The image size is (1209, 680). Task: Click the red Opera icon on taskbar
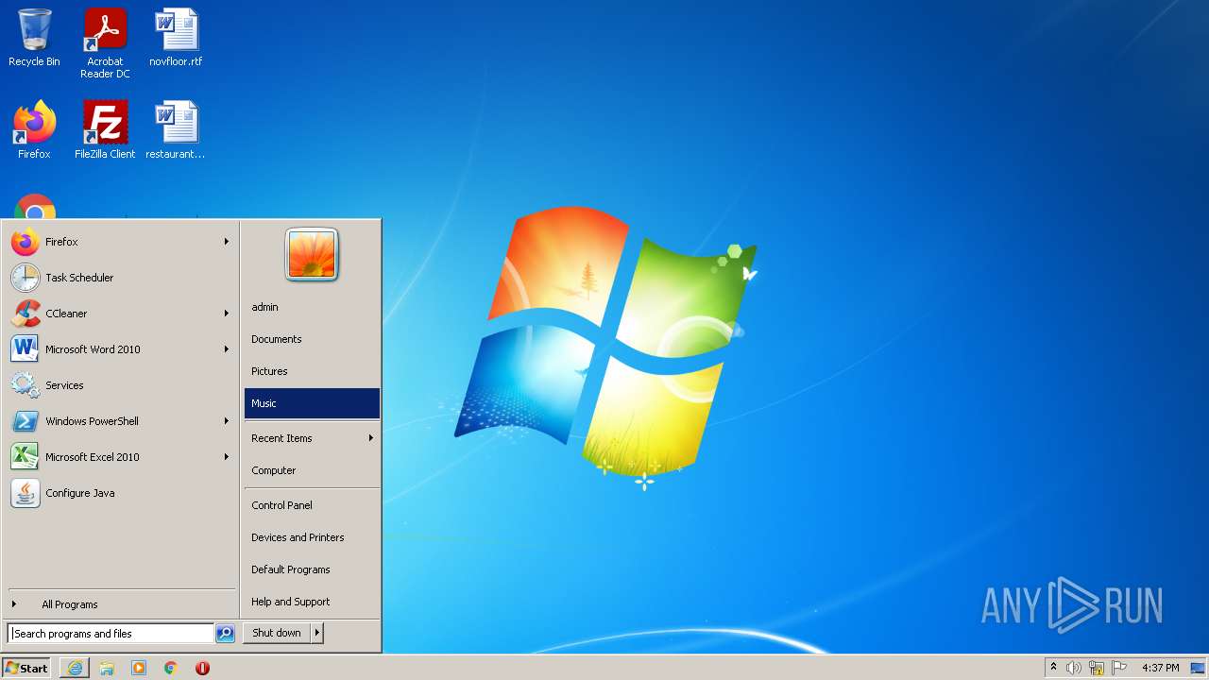202,668
